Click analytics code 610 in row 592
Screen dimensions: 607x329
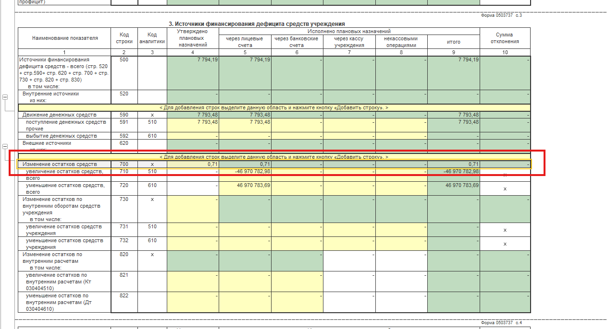tap(152, 136)
